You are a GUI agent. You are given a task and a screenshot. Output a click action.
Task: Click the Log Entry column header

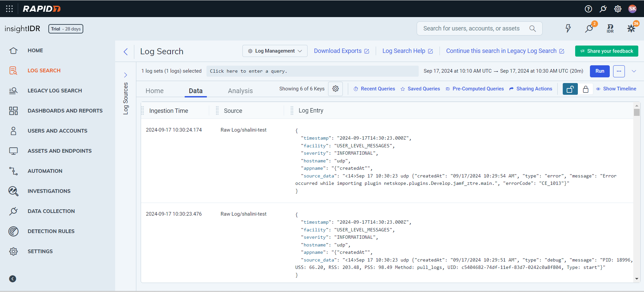tap(311, 111)
